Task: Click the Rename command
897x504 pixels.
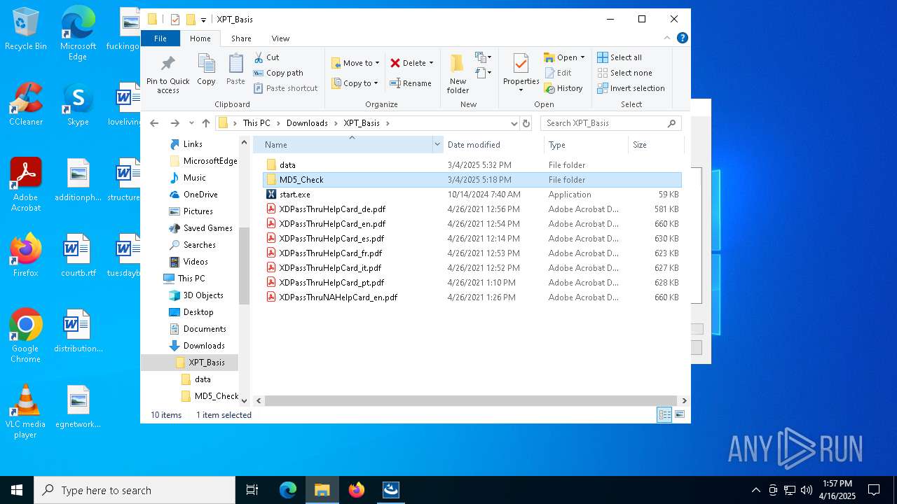Action: click(x=411, y=83)
